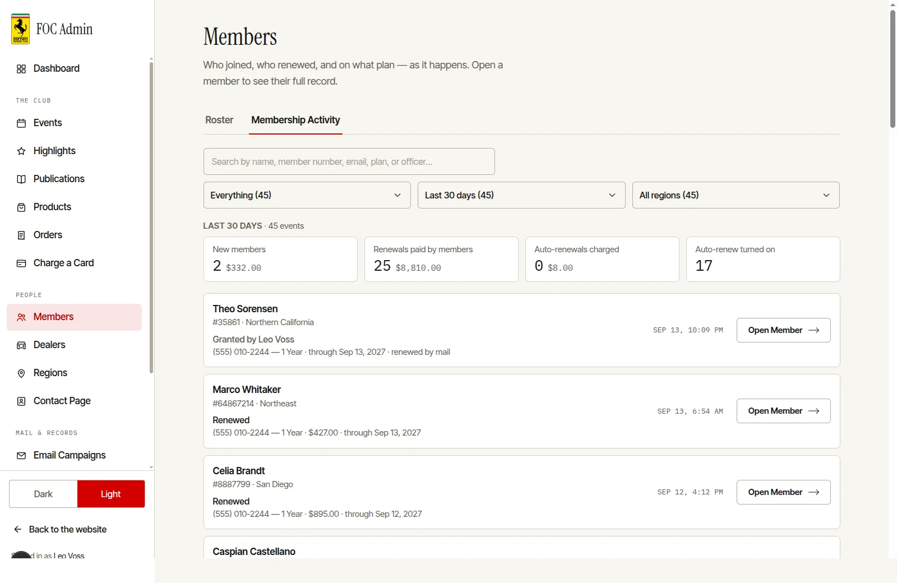Click the Events calendar icon
The height and width of the screenshot is (583, 897).
(21, 123)
